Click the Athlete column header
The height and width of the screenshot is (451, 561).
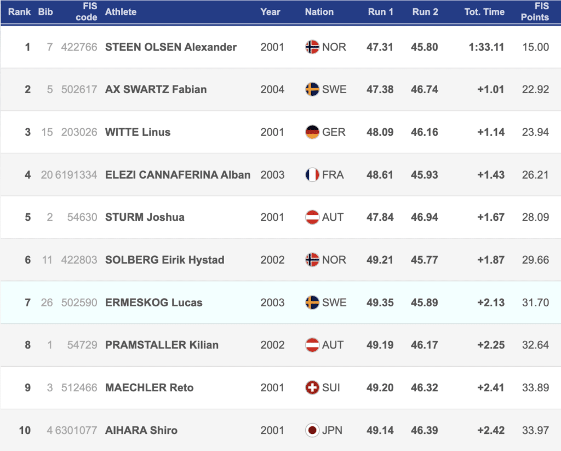(x=121, y=12)
